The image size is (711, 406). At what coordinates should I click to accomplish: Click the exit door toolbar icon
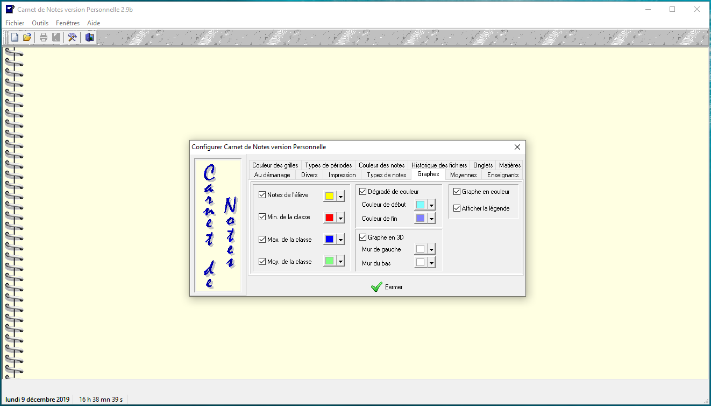point(89,37)
